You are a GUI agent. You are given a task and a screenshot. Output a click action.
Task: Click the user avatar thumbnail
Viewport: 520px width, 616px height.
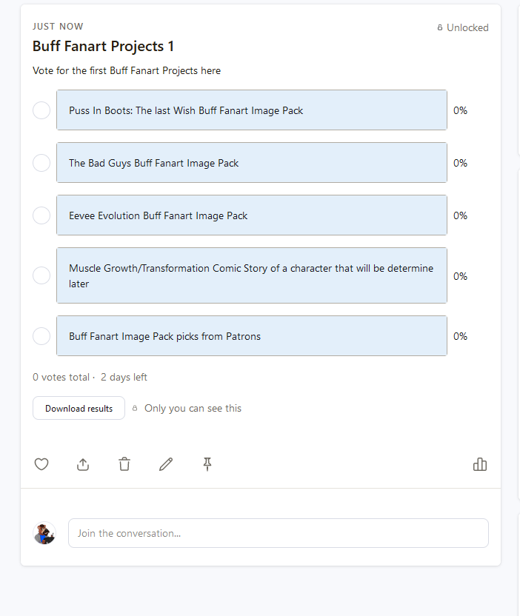44,533
